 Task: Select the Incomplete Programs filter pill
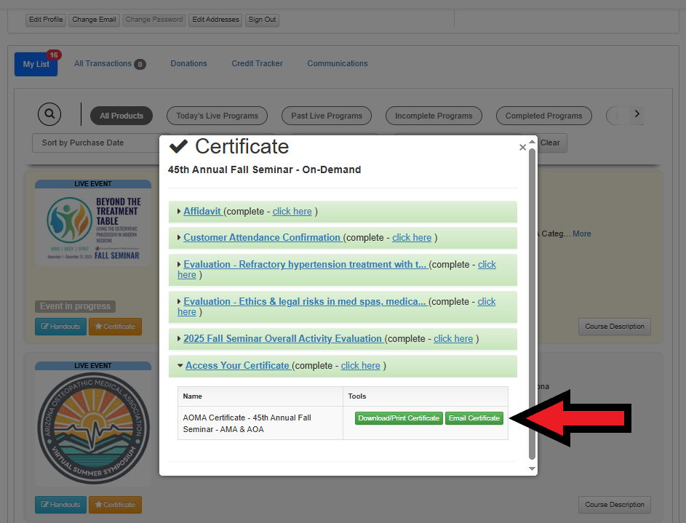coord(434,116)
